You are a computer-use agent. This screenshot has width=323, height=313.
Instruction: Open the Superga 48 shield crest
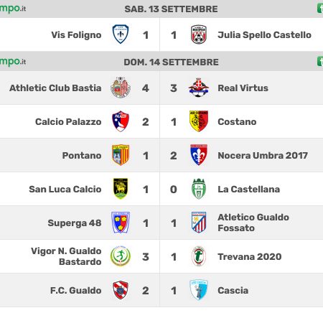tap(121, 223)
